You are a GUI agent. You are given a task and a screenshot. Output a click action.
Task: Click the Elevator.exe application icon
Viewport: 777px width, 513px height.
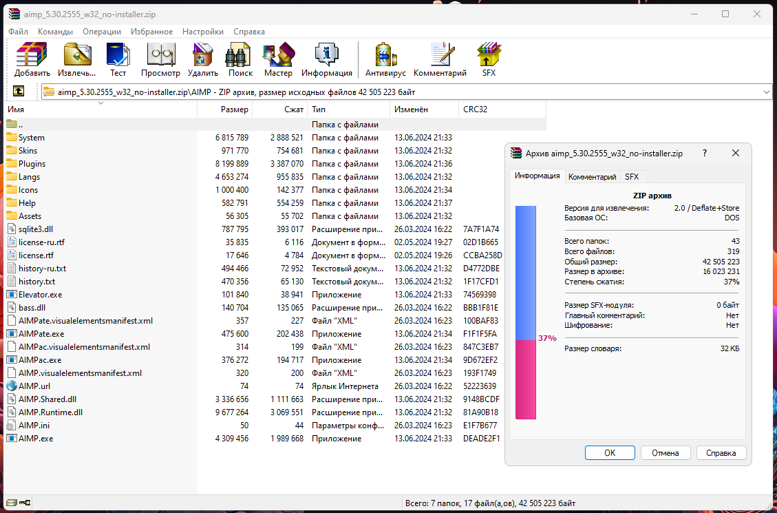(12, 295)
